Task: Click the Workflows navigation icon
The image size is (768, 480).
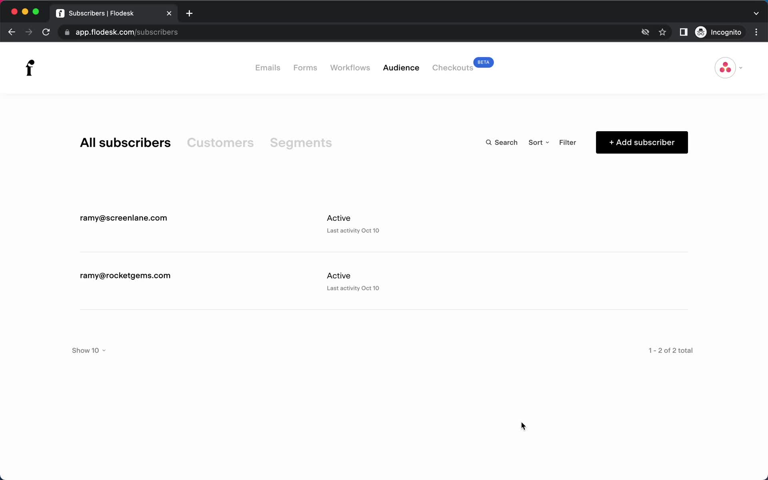Action: (x=350, y=68)
